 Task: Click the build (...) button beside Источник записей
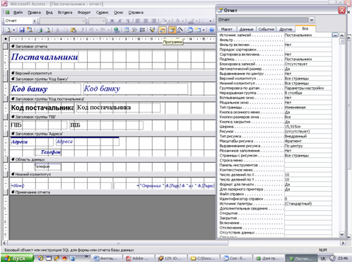[335, 35]
